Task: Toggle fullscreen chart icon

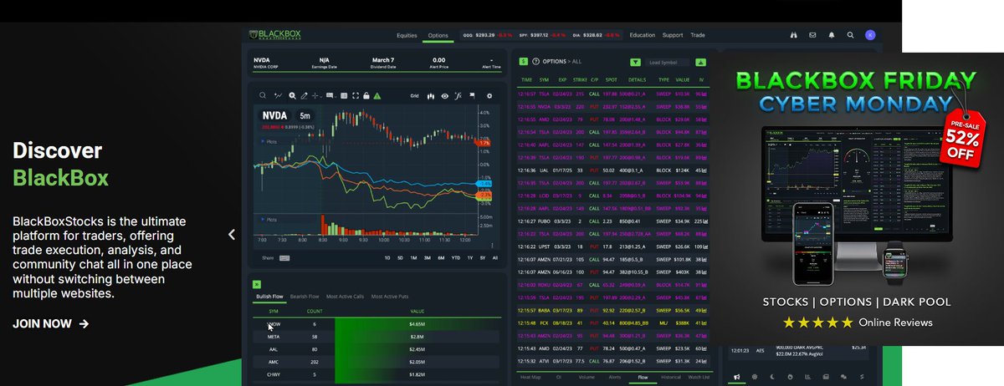Action: [356, 96]
